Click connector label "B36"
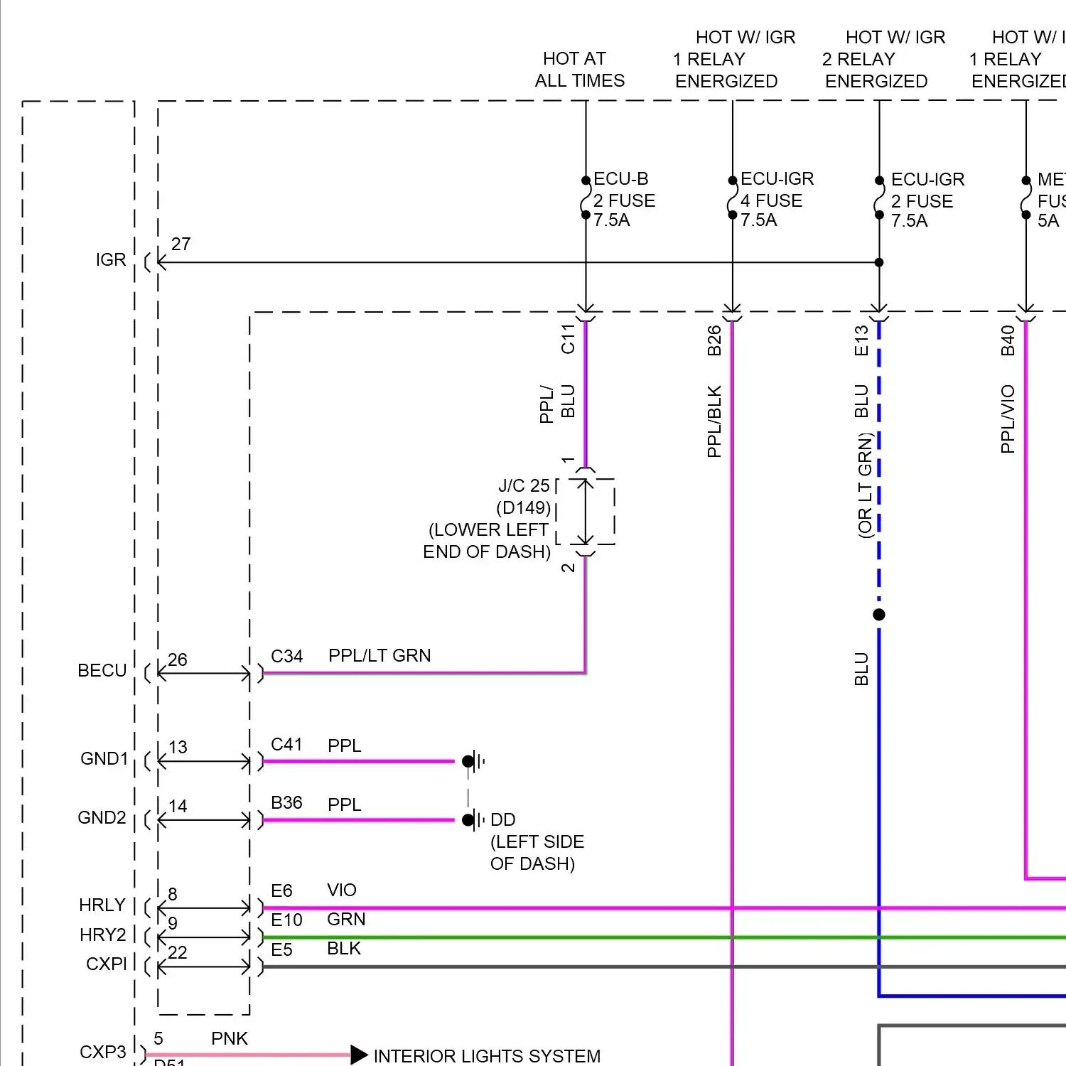1066x1066 pixels. click(286, 803)
